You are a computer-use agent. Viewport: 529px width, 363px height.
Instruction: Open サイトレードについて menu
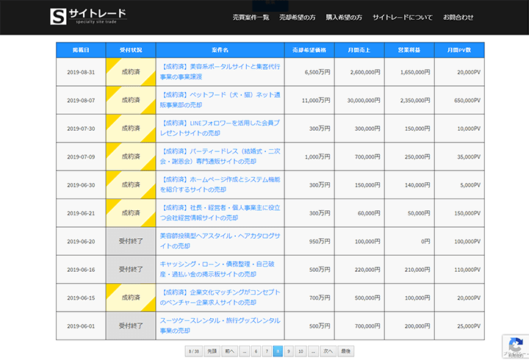(403, 17)
